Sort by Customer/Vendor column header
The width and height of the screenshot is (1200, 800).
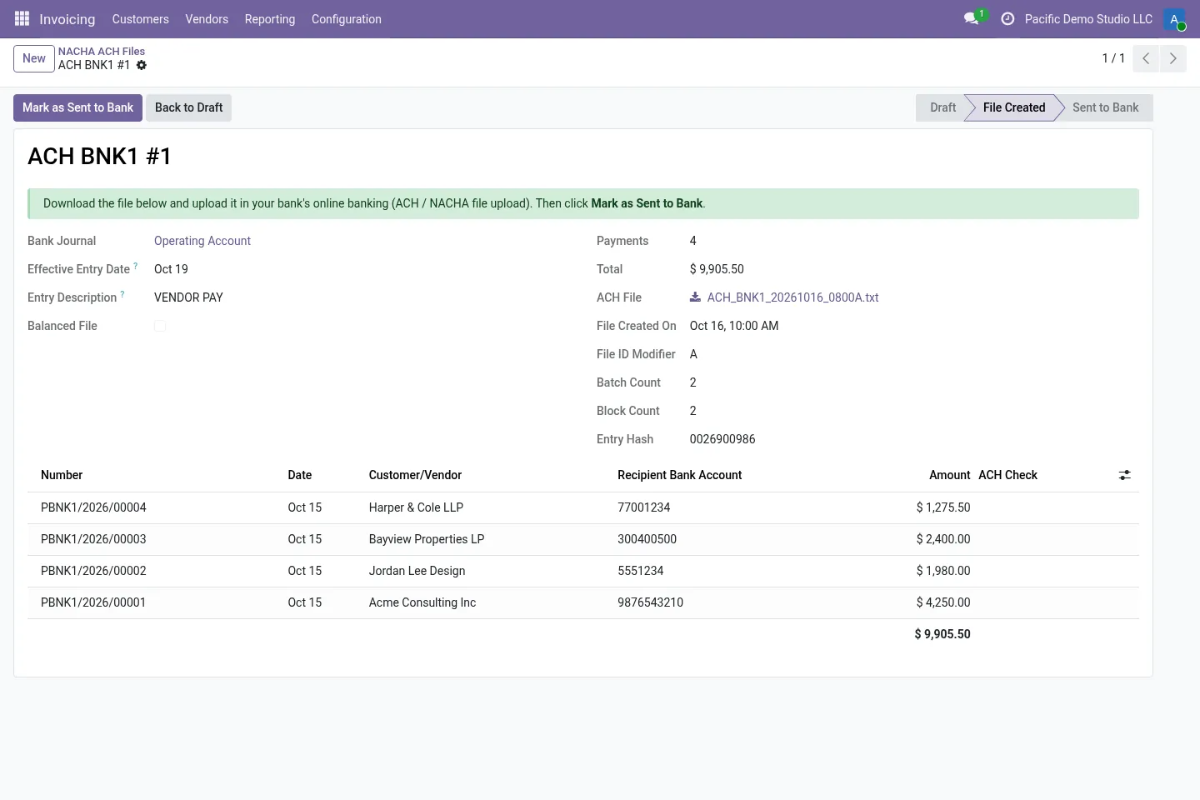coord(415,475)
